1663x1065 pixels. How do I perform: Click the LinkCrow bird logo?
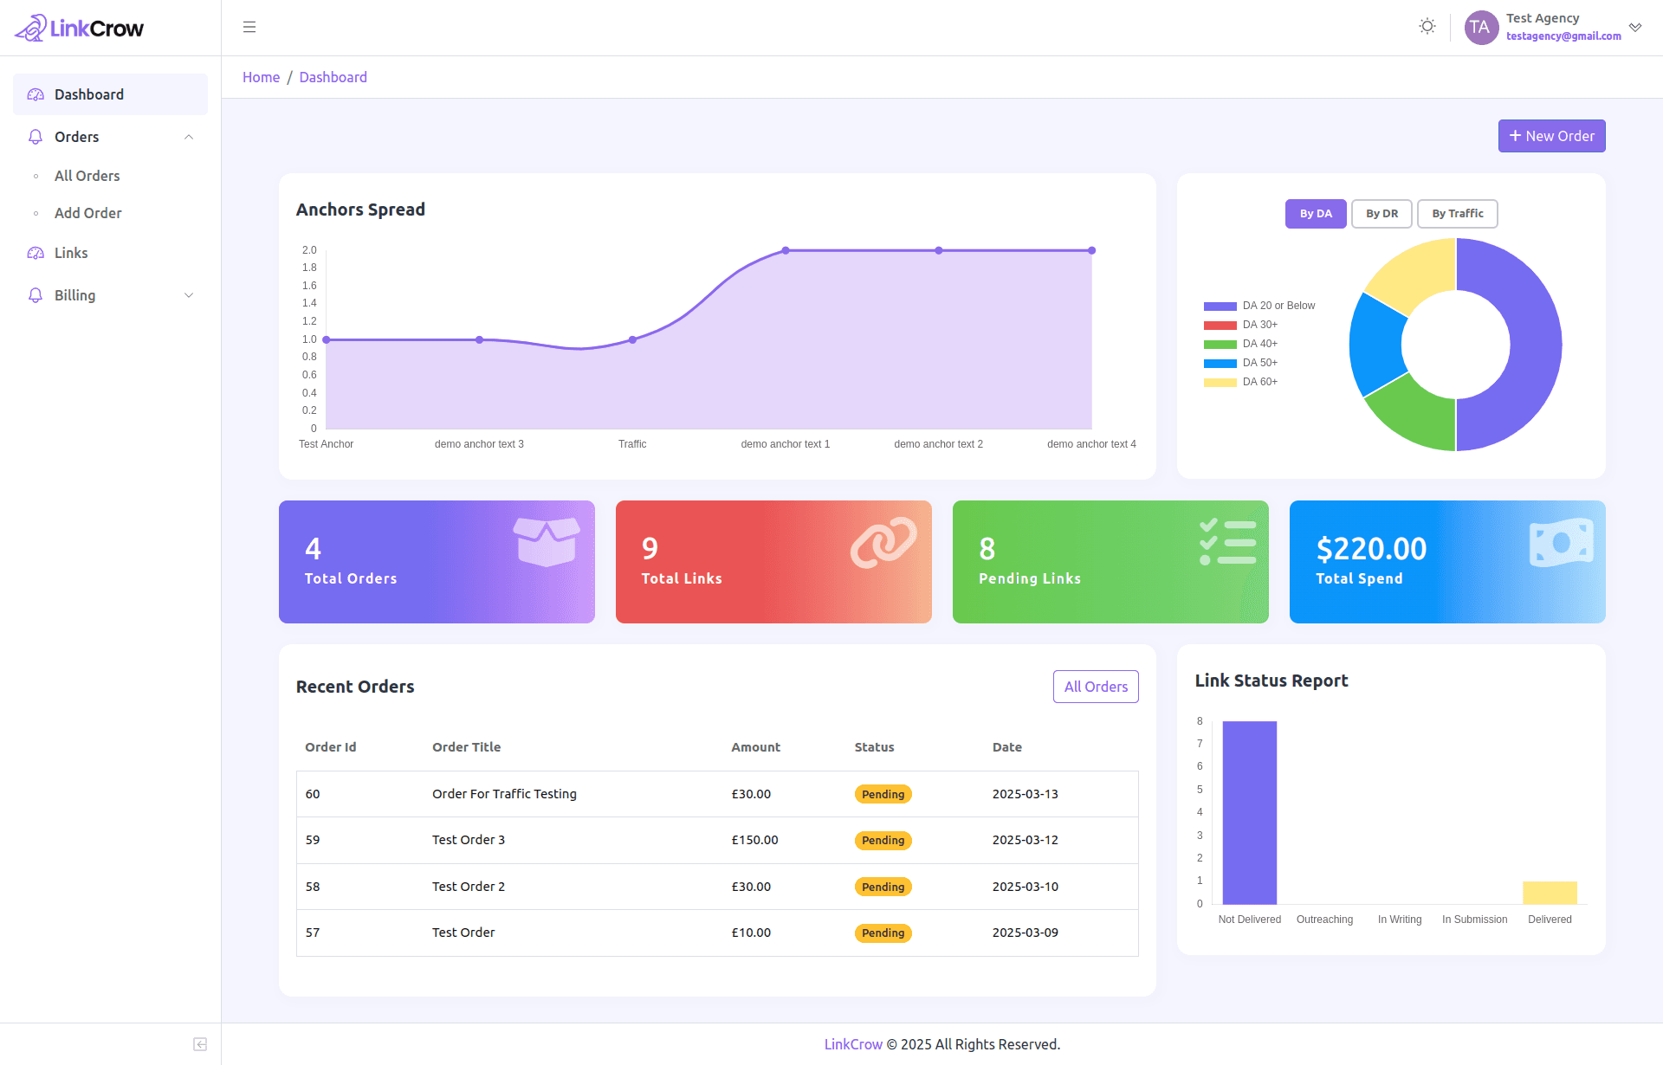pos(31,28)
